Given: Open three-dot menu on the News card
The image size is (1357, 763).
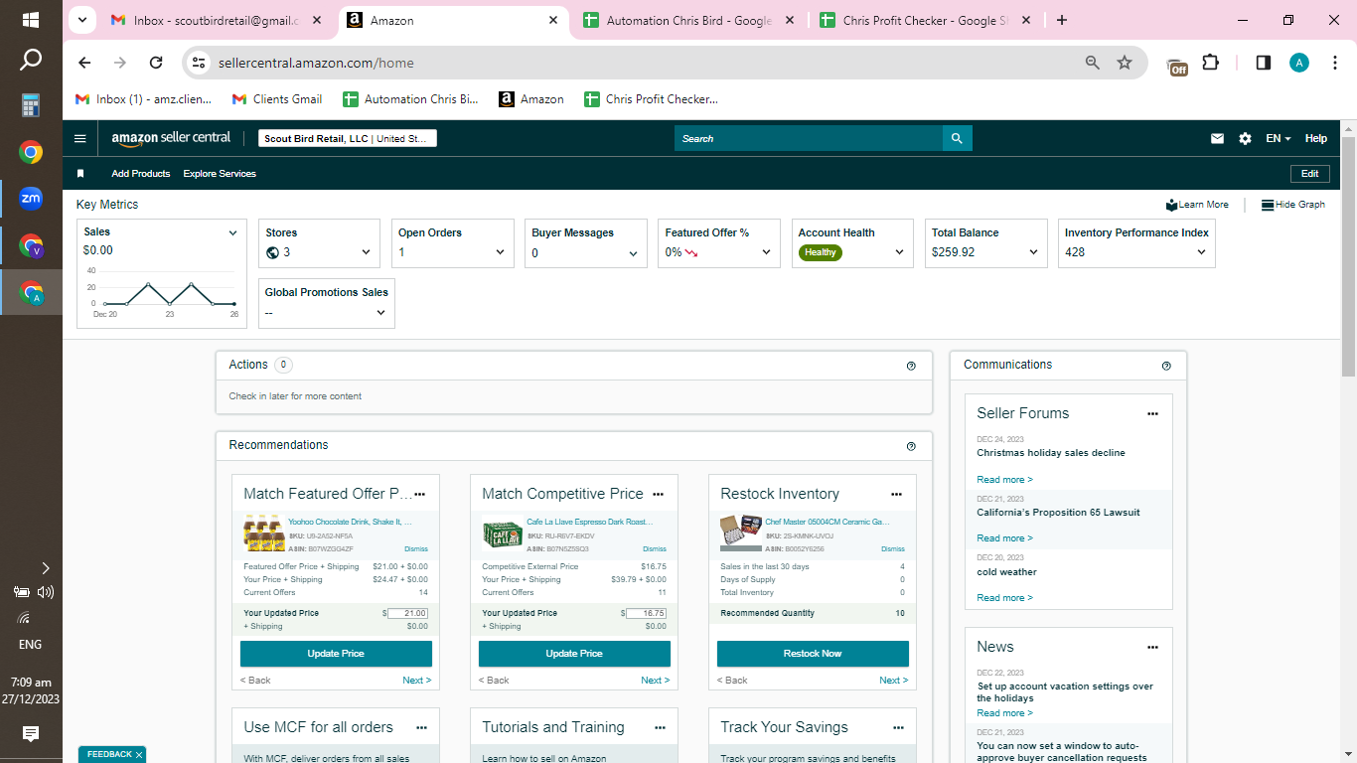Looking at the screenshot, I should coord(1152,647).
